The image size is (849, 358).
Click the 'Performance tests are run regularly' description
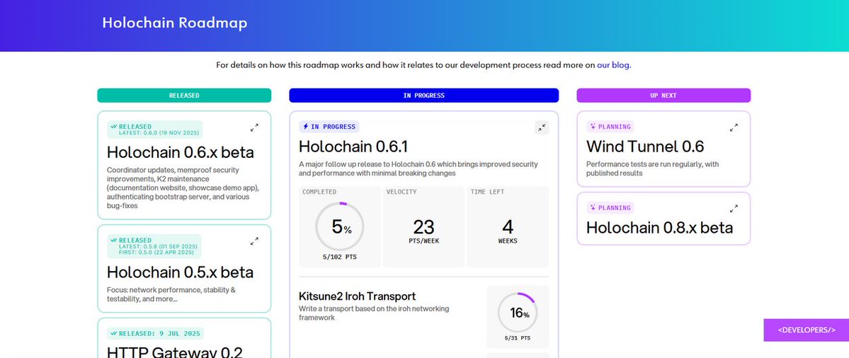coord(652,168)
